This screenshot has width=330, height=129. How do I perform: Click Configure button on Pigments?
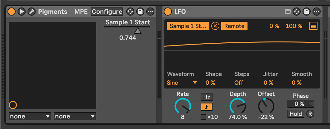[x=107, y=12]
